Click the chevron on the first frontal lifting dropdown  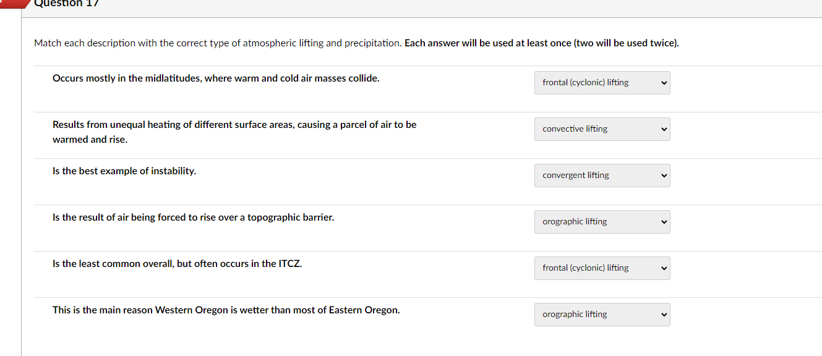click(663, 82)
